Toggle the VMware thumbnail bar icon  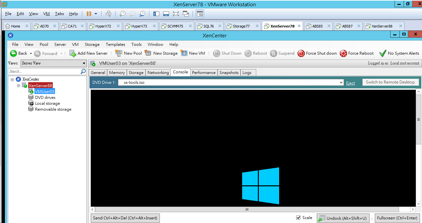click(x=166, y=14)
